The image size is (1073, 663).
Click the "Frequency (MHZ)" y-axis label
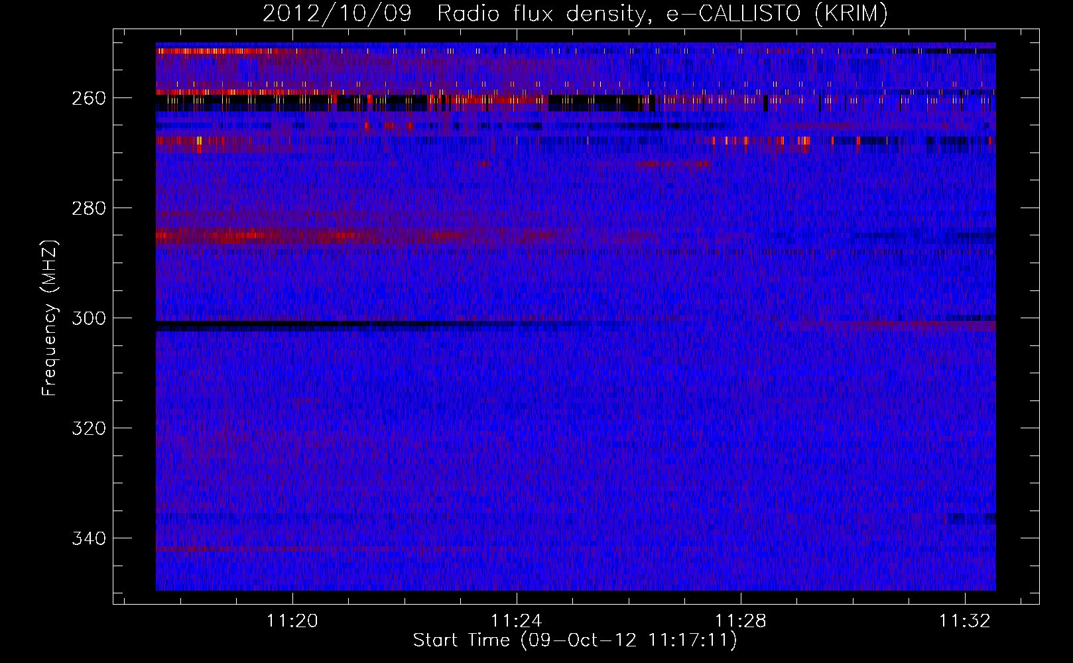click(x=50, y=318)
